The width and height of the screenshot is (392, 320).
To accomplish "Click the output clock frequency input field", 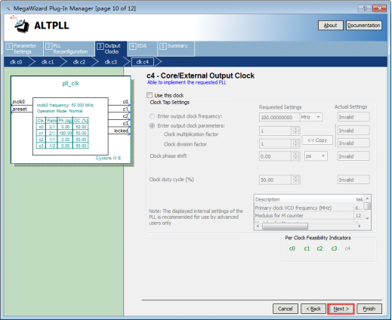I will 279,117.
